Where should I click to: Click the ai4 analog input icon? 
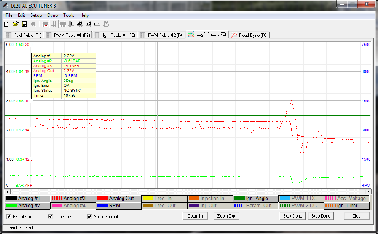click(97, 24)
